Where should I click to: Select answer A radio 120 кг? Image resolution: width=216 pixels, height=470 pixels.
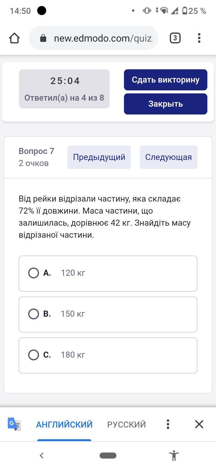coord(34,273)
